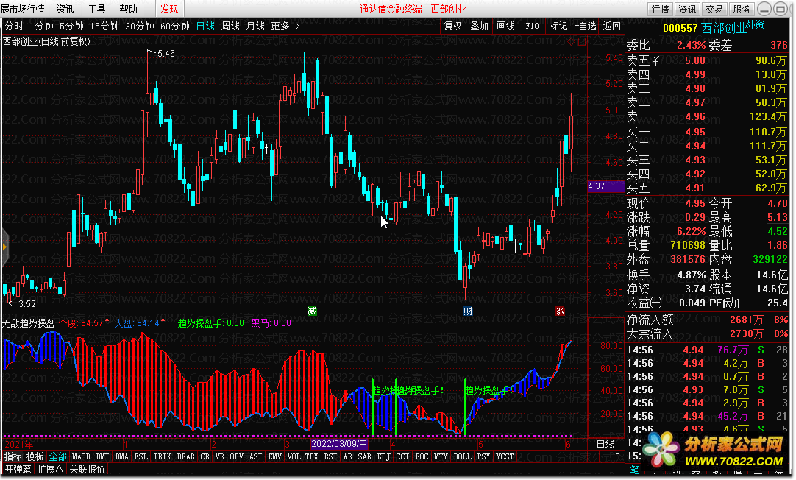Click the 叠加 overlay button
This screenshot has height=480, width=796.
479,26
